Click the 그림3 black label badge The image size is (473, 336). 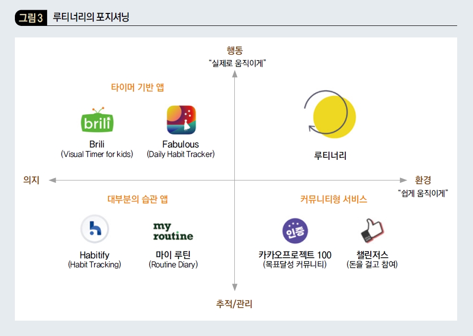coord(31,17)
